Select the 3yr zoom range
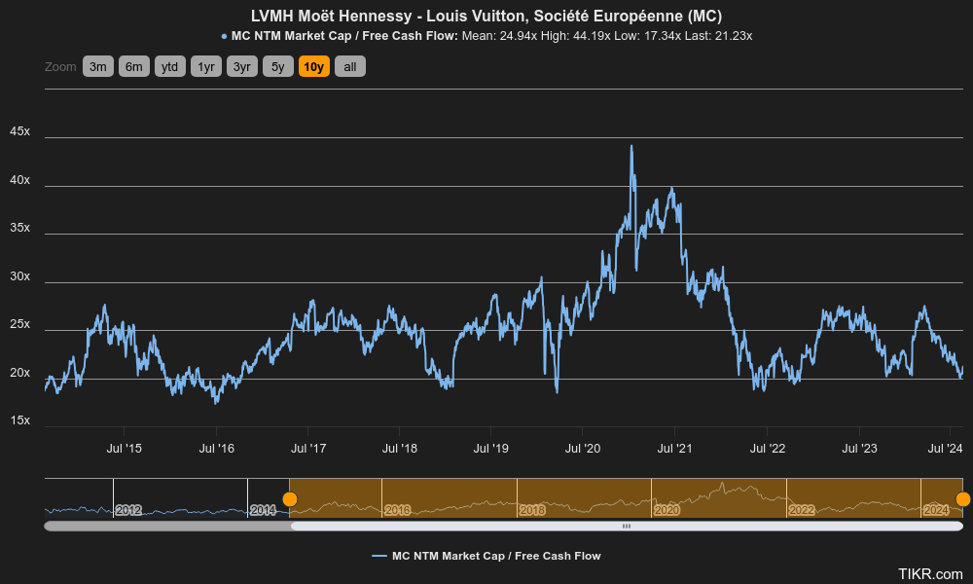The width and height of the screenshot is (973, 584). click(241, 66)
